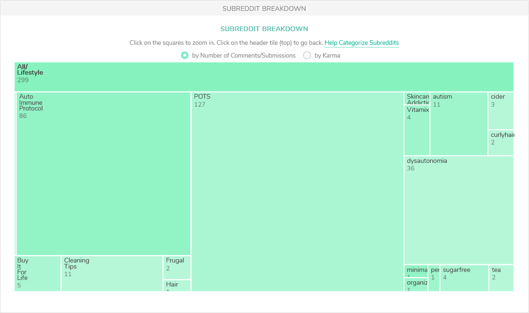Click the Skincare Addiction tile
The image size is (529, 313).
(x=417, y=99)
